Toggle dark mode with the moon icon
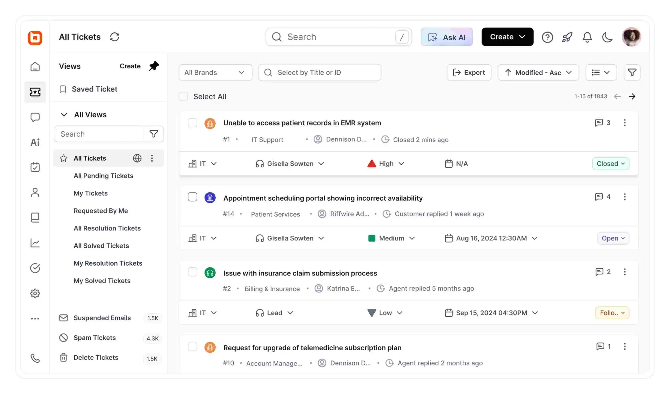The image size is (670, 394). [x=607, y=37]
